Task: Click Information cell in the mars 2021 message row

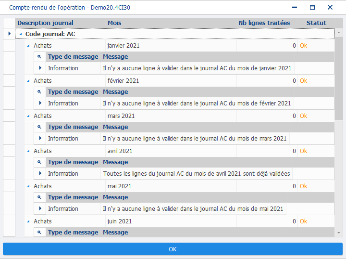Action: pyautogui.click(x=73, y=139)
